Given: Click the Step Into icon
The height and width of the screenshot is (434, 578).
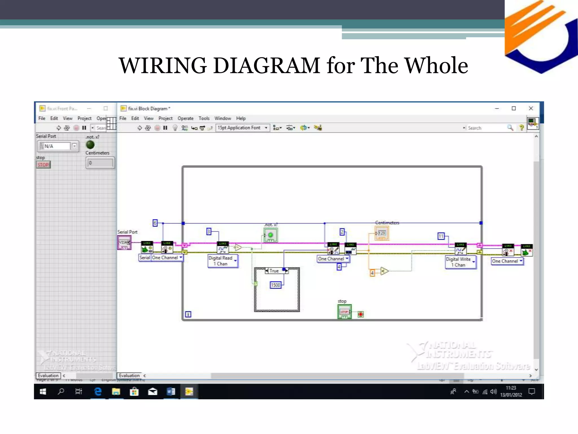Looking at the screenshot, I should click(194, 128).
